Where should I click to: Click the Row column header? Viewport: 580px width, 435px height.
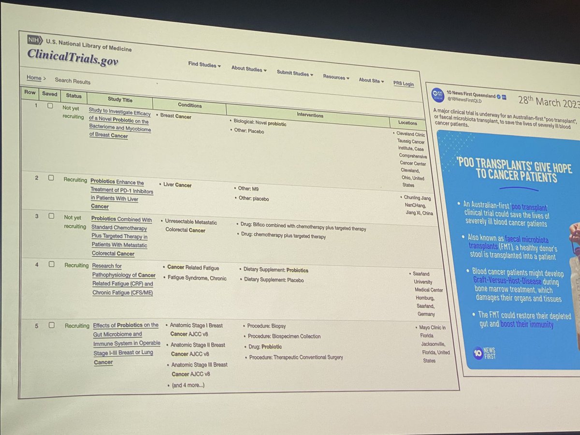[x=30, y=92]
